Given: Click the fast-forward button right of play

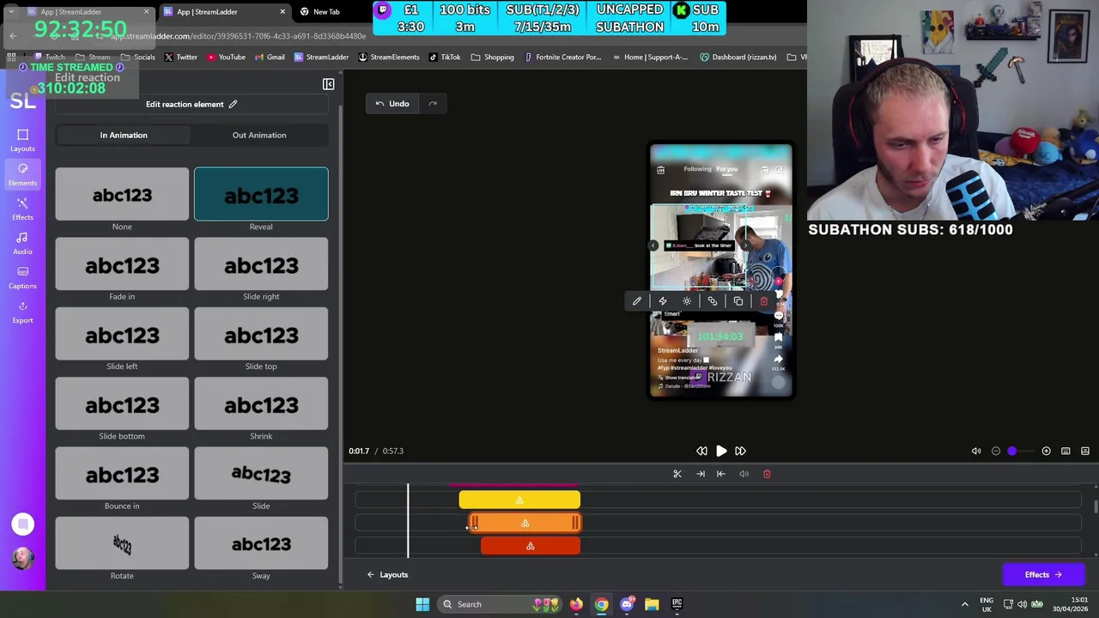Looking at the screenshot, I should tap(740, 451).
